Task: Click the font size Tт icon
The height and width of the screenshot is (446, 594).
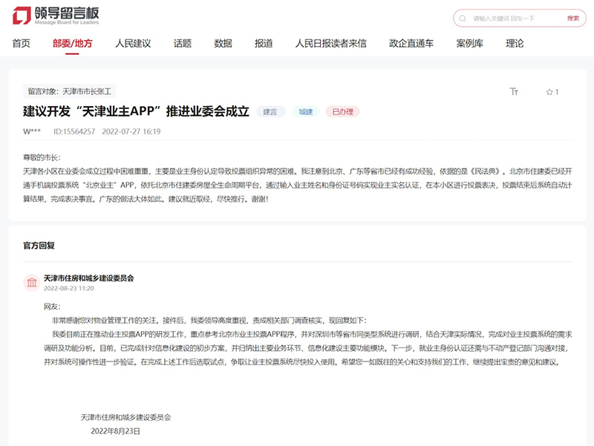Action: click(x=514, y=92)
